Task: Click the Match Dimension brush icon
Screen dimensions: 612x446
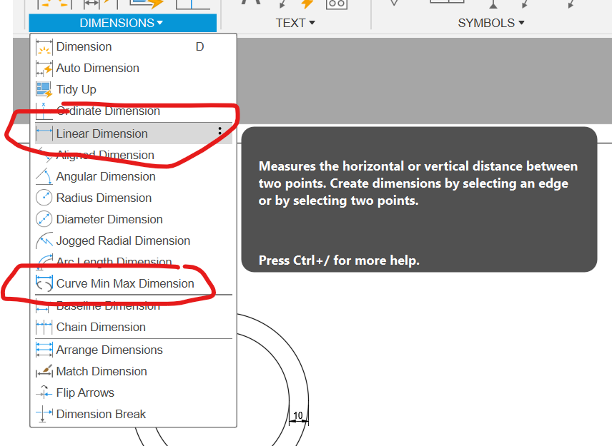Action: (44, 371)
